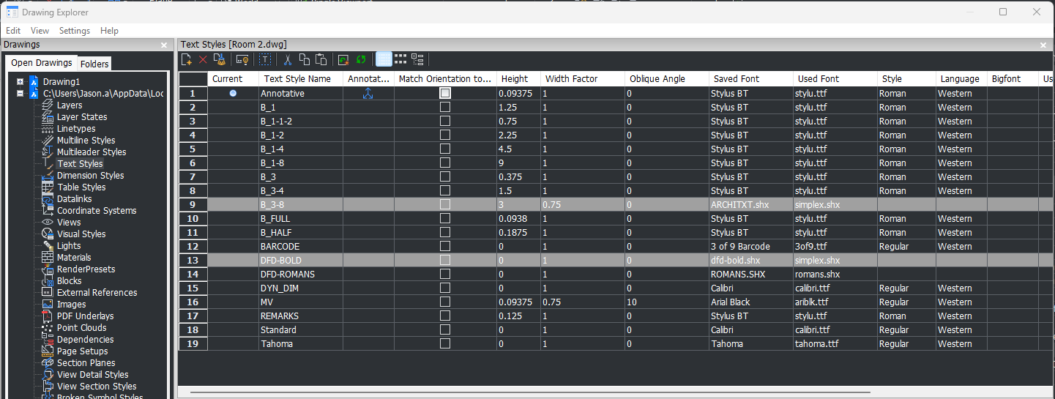1055x399 pixels.
Task: Switch to the Icons view mode
Action: 400,59
